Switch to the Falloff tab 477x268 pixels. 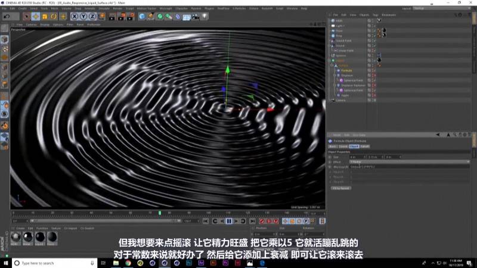(364, 146)
